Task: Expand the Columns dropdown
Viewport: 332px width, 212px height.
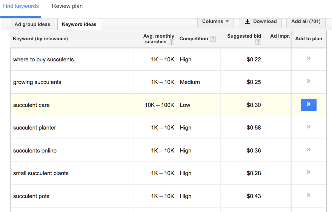Action: click(x=215, y=21)
